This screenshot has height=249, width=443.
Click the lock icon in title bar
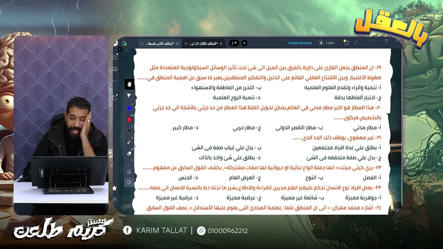[x=125, y=43]
